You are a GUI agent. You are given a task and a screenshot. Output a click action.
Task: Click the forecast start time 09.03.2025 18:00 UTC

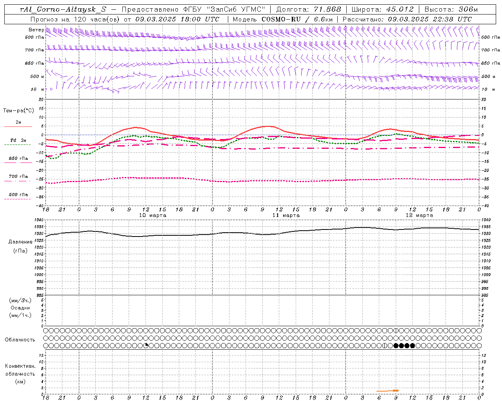click(x=177, y=19)
